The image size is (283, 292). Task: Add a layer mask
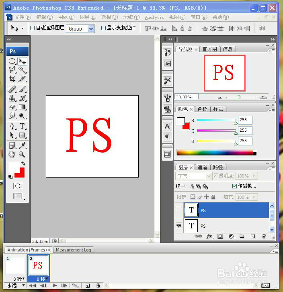[x=220, y=236]
